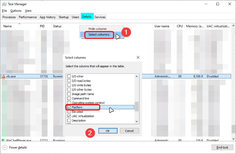Choose Hide column from context menu

(x=97, y=29)
